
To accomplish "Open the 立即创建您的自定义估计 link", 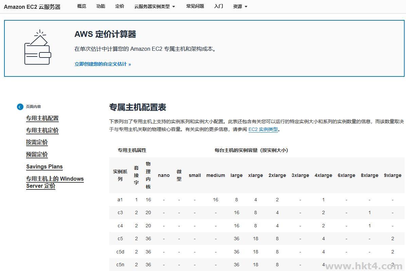I will (103, 64).
